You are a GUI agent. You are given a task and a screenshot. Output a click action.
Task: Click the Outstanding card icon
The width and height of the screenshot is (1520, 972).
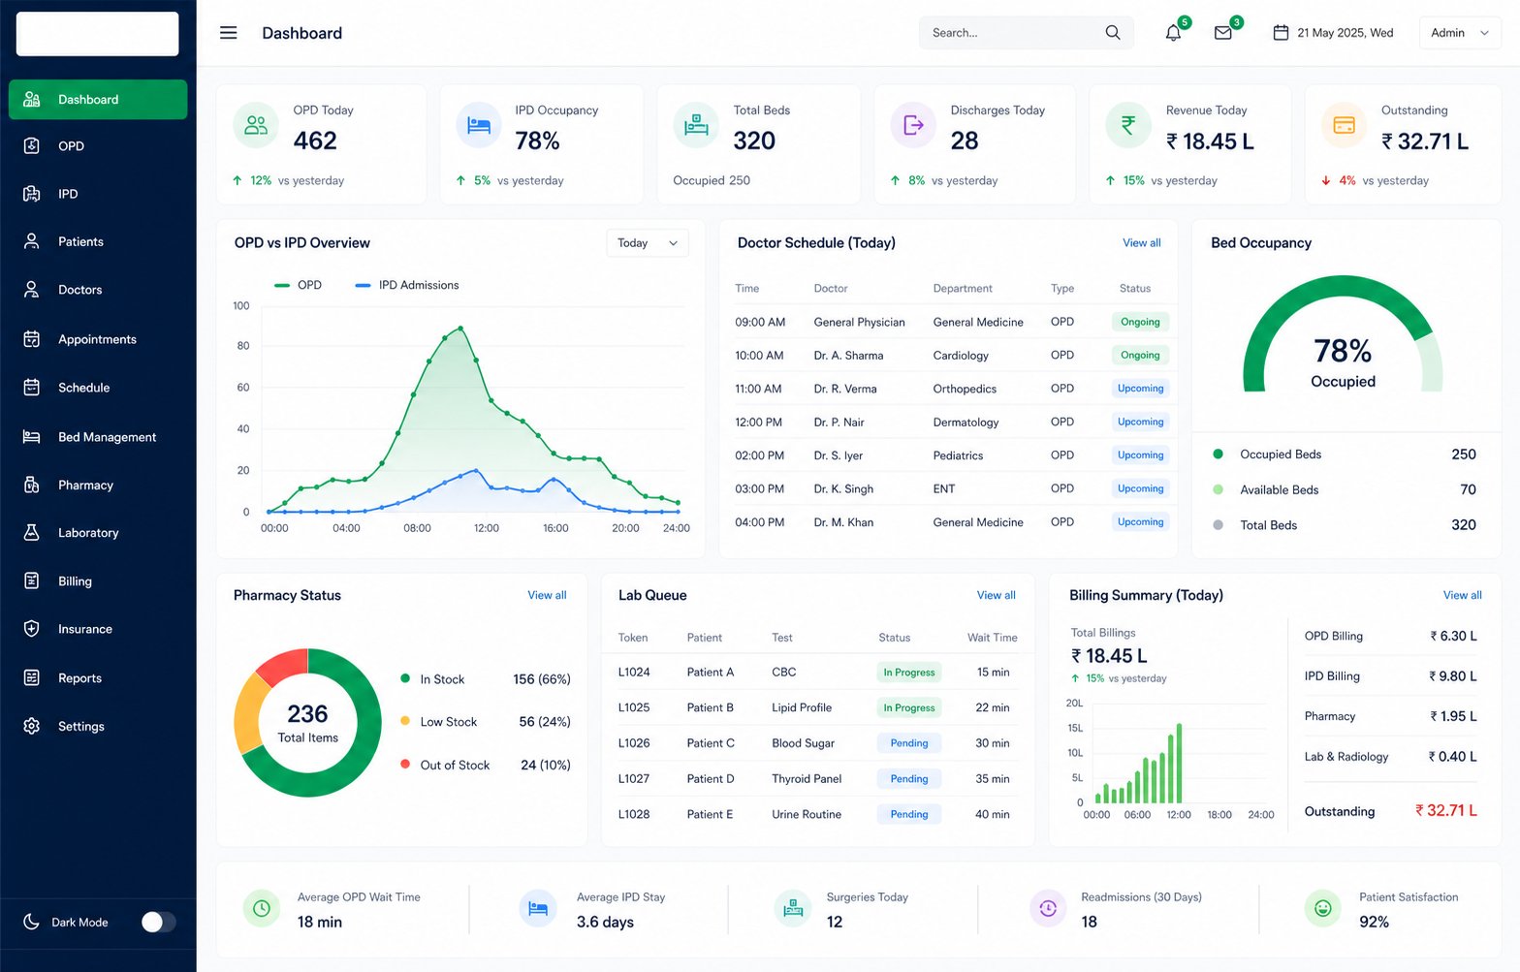(x=1344, y=125)
